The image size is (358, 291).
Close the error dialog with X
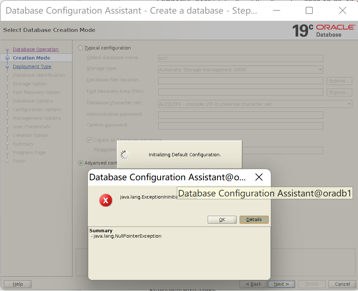pos(259,177)
